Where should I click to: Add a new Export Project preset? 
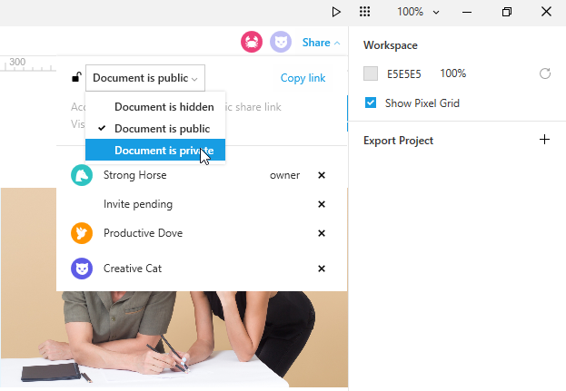(544, 140)
